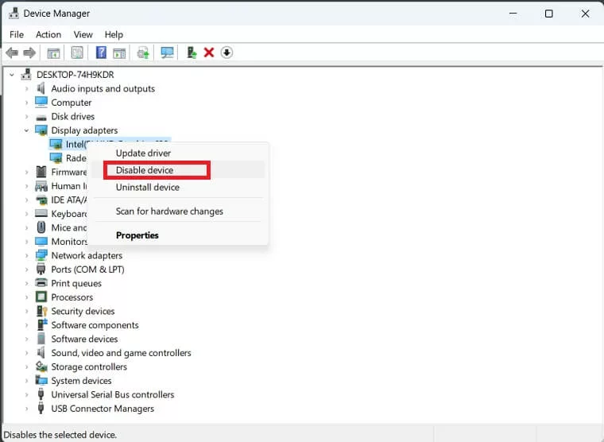Screen dimensions: 604x442
Task: Select the Monitors tree row
Action: [69, 242]
